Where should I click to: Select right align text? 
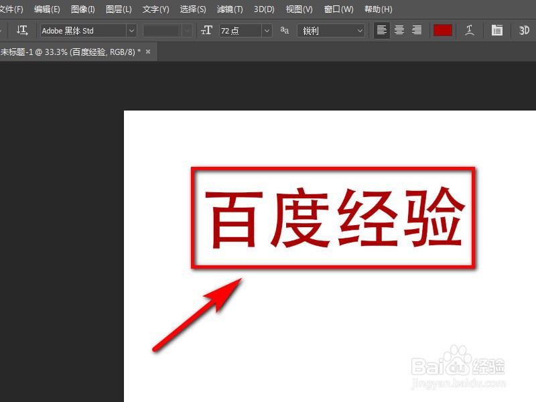tap(417, 30)
